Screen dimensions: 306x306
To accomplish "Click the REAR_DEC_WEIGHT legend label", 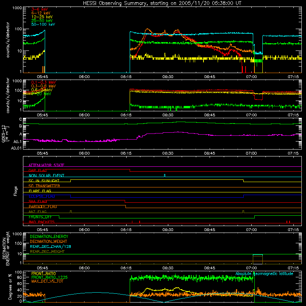I will tap(47, 252).
